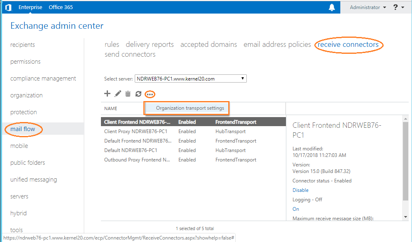Go to compliance management section
This screenshot has width=412, height=242.
tap(43, 78)
